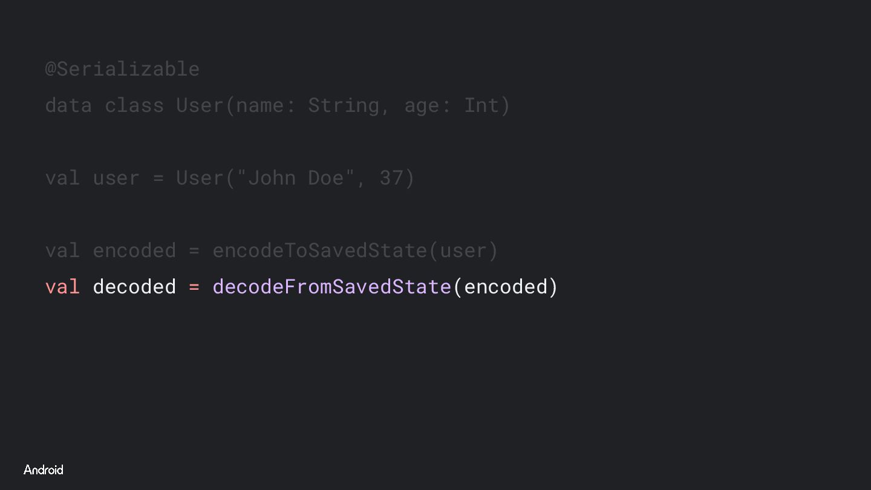Viewport: 871px width, 490px height.
Task: Click the data class keyword text
Action: (x=104, y=105)
